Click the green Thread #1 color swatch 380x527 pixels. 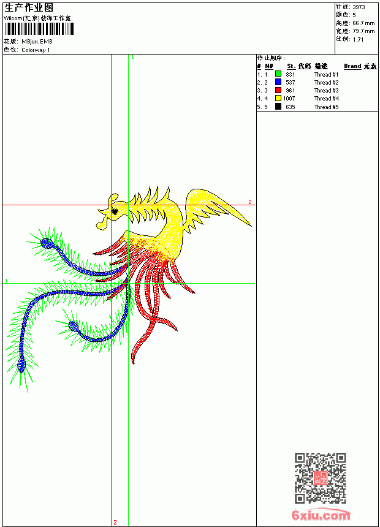pos(278,74)
